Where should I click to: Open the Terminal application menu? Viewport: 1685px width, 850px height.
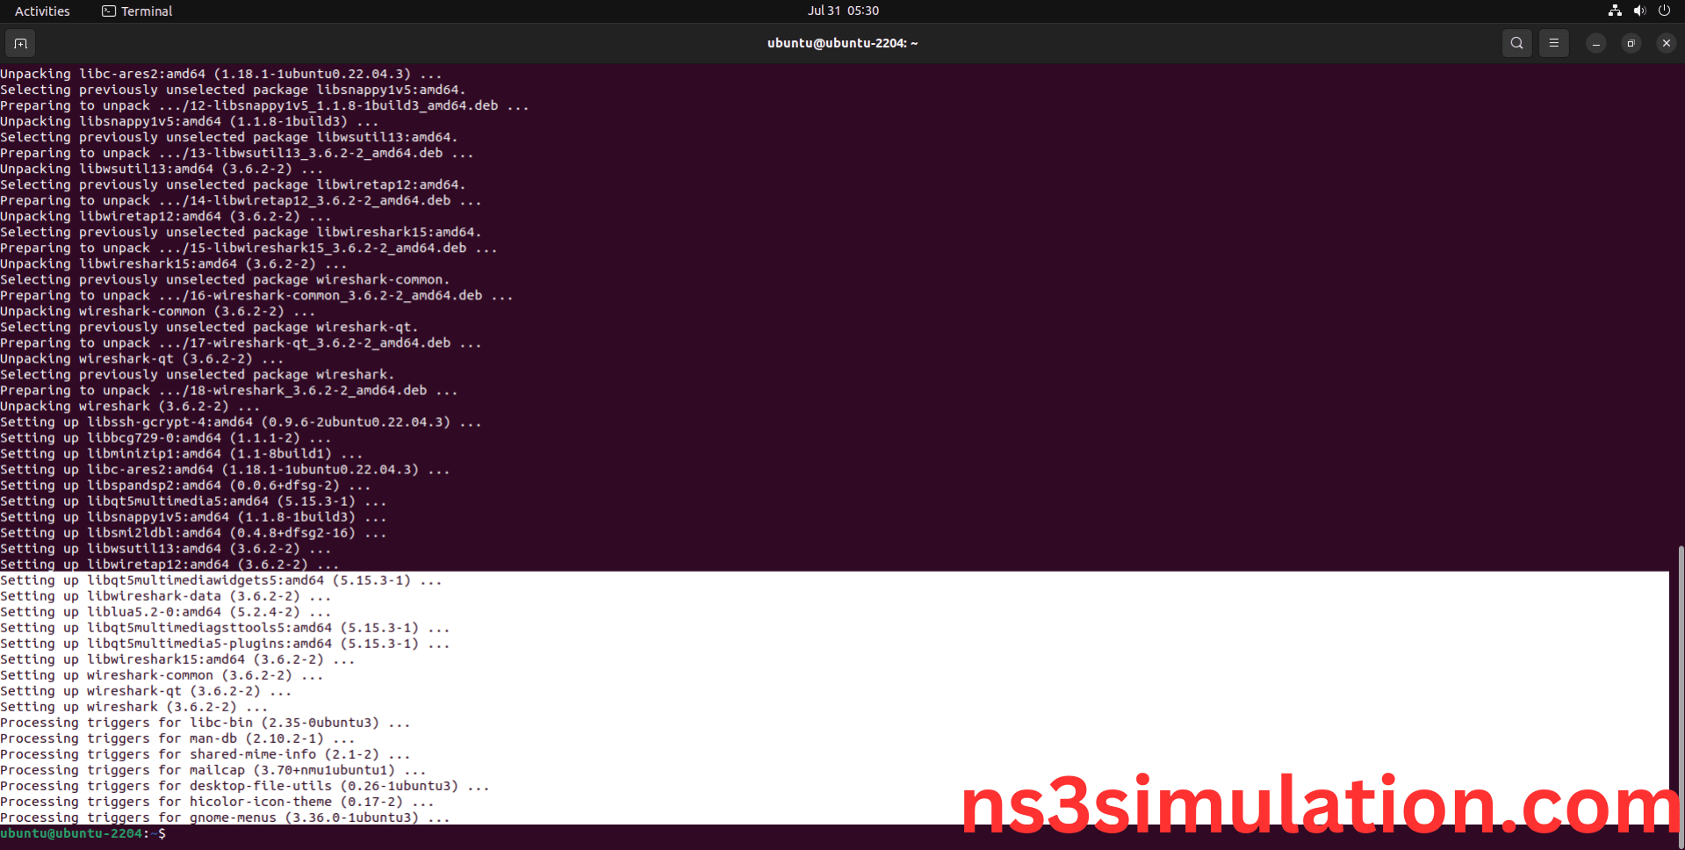pos(136,11)
